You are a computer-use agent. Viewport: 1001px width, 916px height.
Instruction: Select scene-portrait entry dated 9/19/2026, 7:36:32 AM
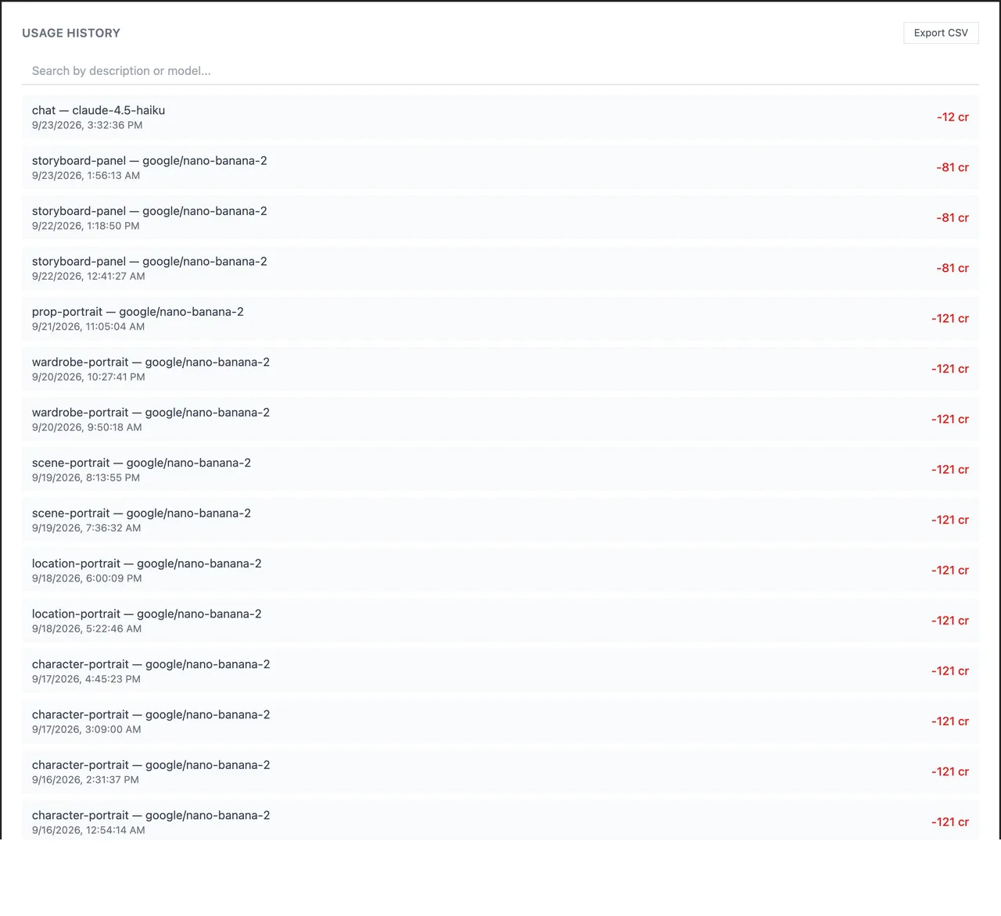point(500,521)
